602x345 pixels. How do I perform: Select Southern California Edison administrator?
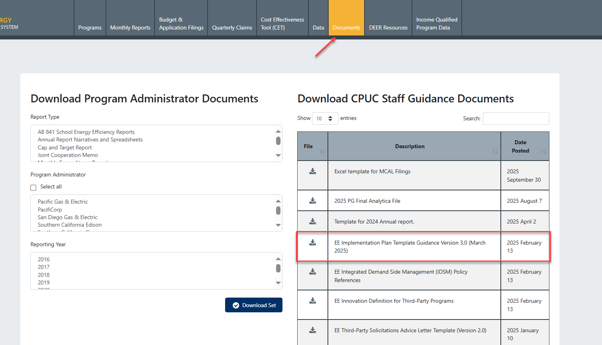[x=70, y=225]
